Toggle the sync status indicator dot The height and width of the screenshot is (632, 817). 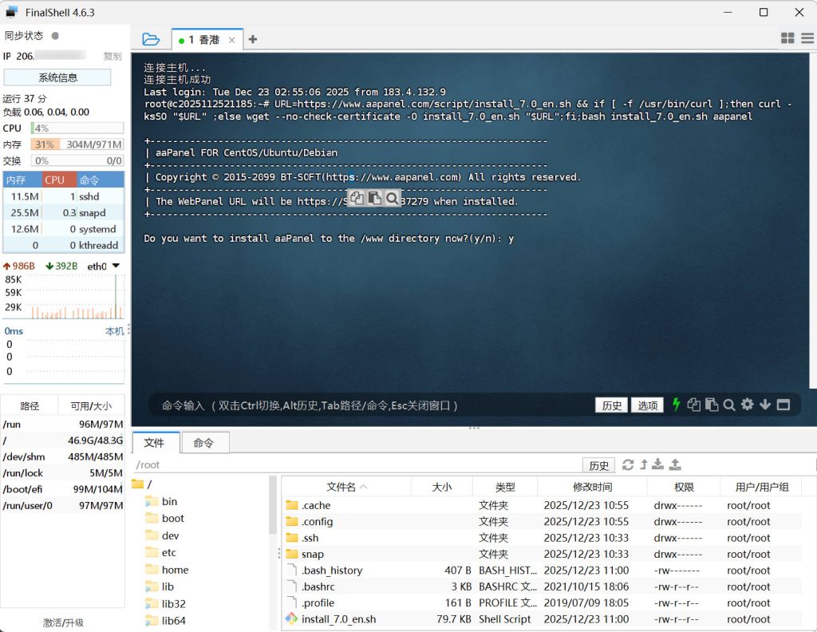55,36
